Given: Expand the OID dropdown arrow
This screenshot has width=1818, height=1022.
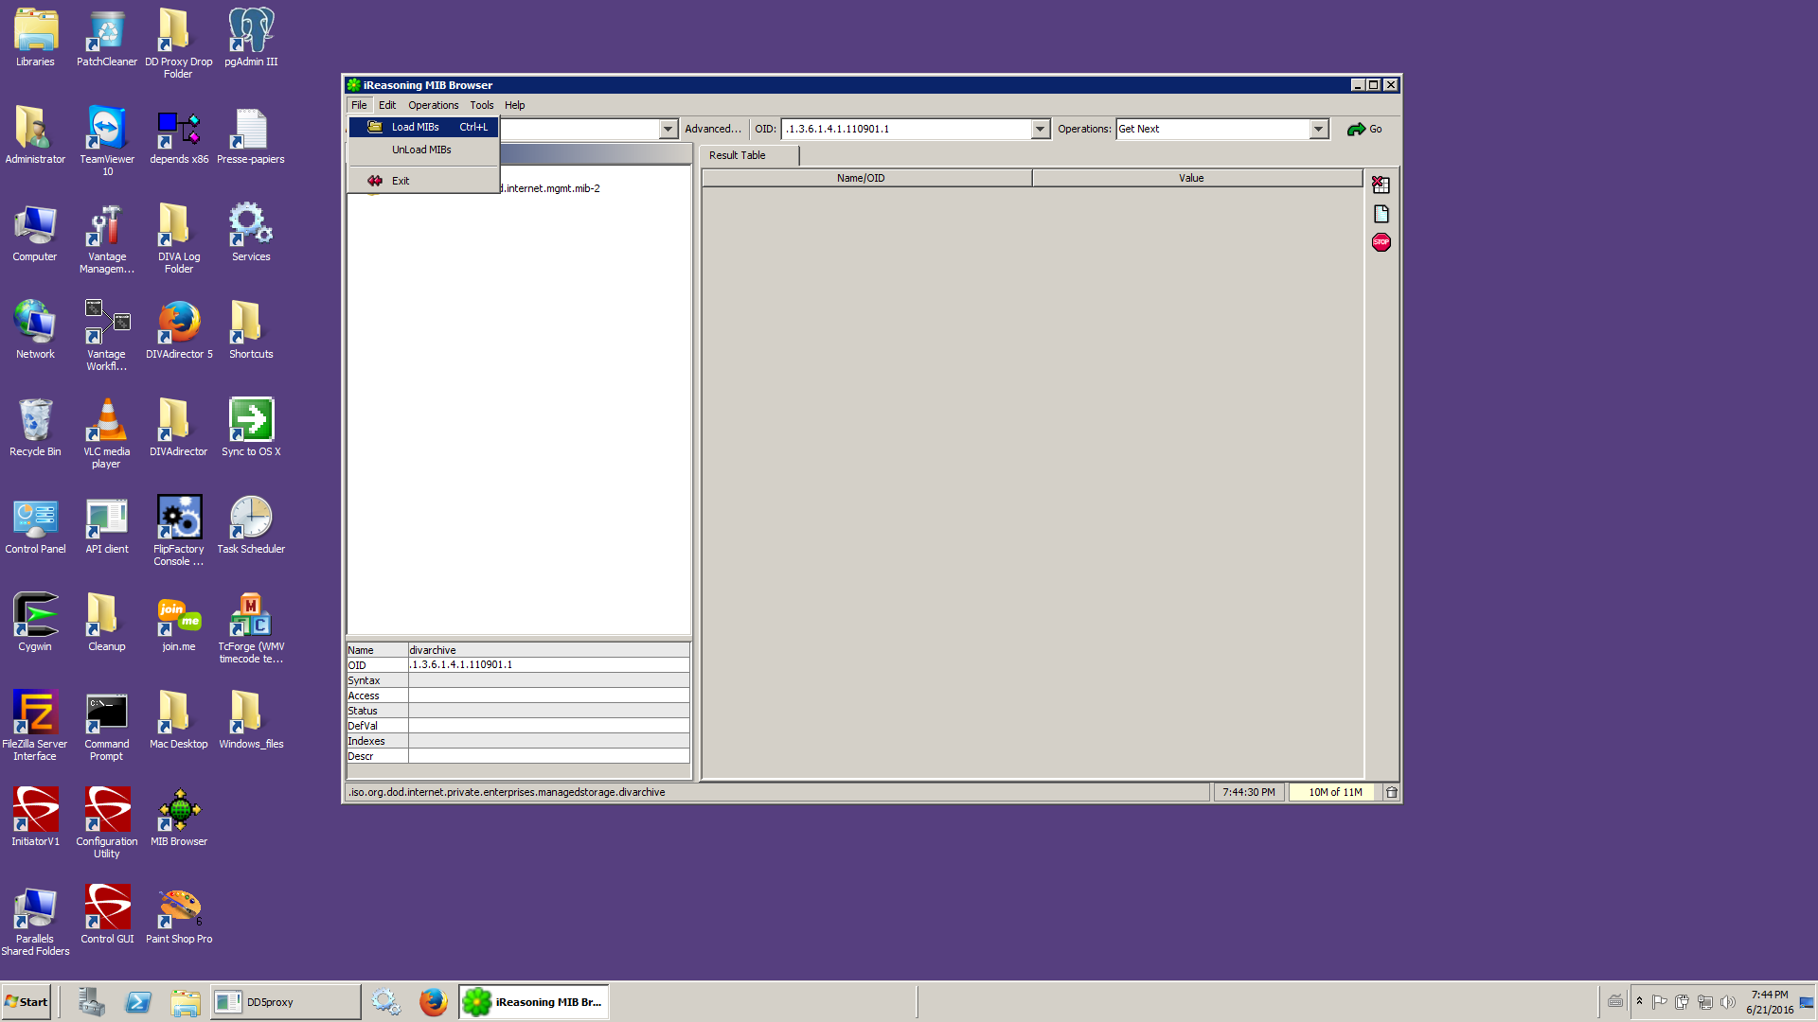Looking at the screenshot, I should pyautogui.click(x=1041, y=129).
